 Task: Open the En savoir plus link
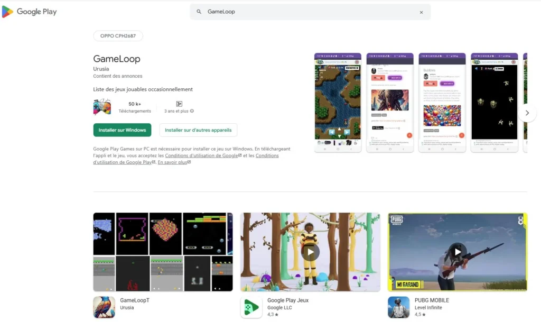click(174, 162)
